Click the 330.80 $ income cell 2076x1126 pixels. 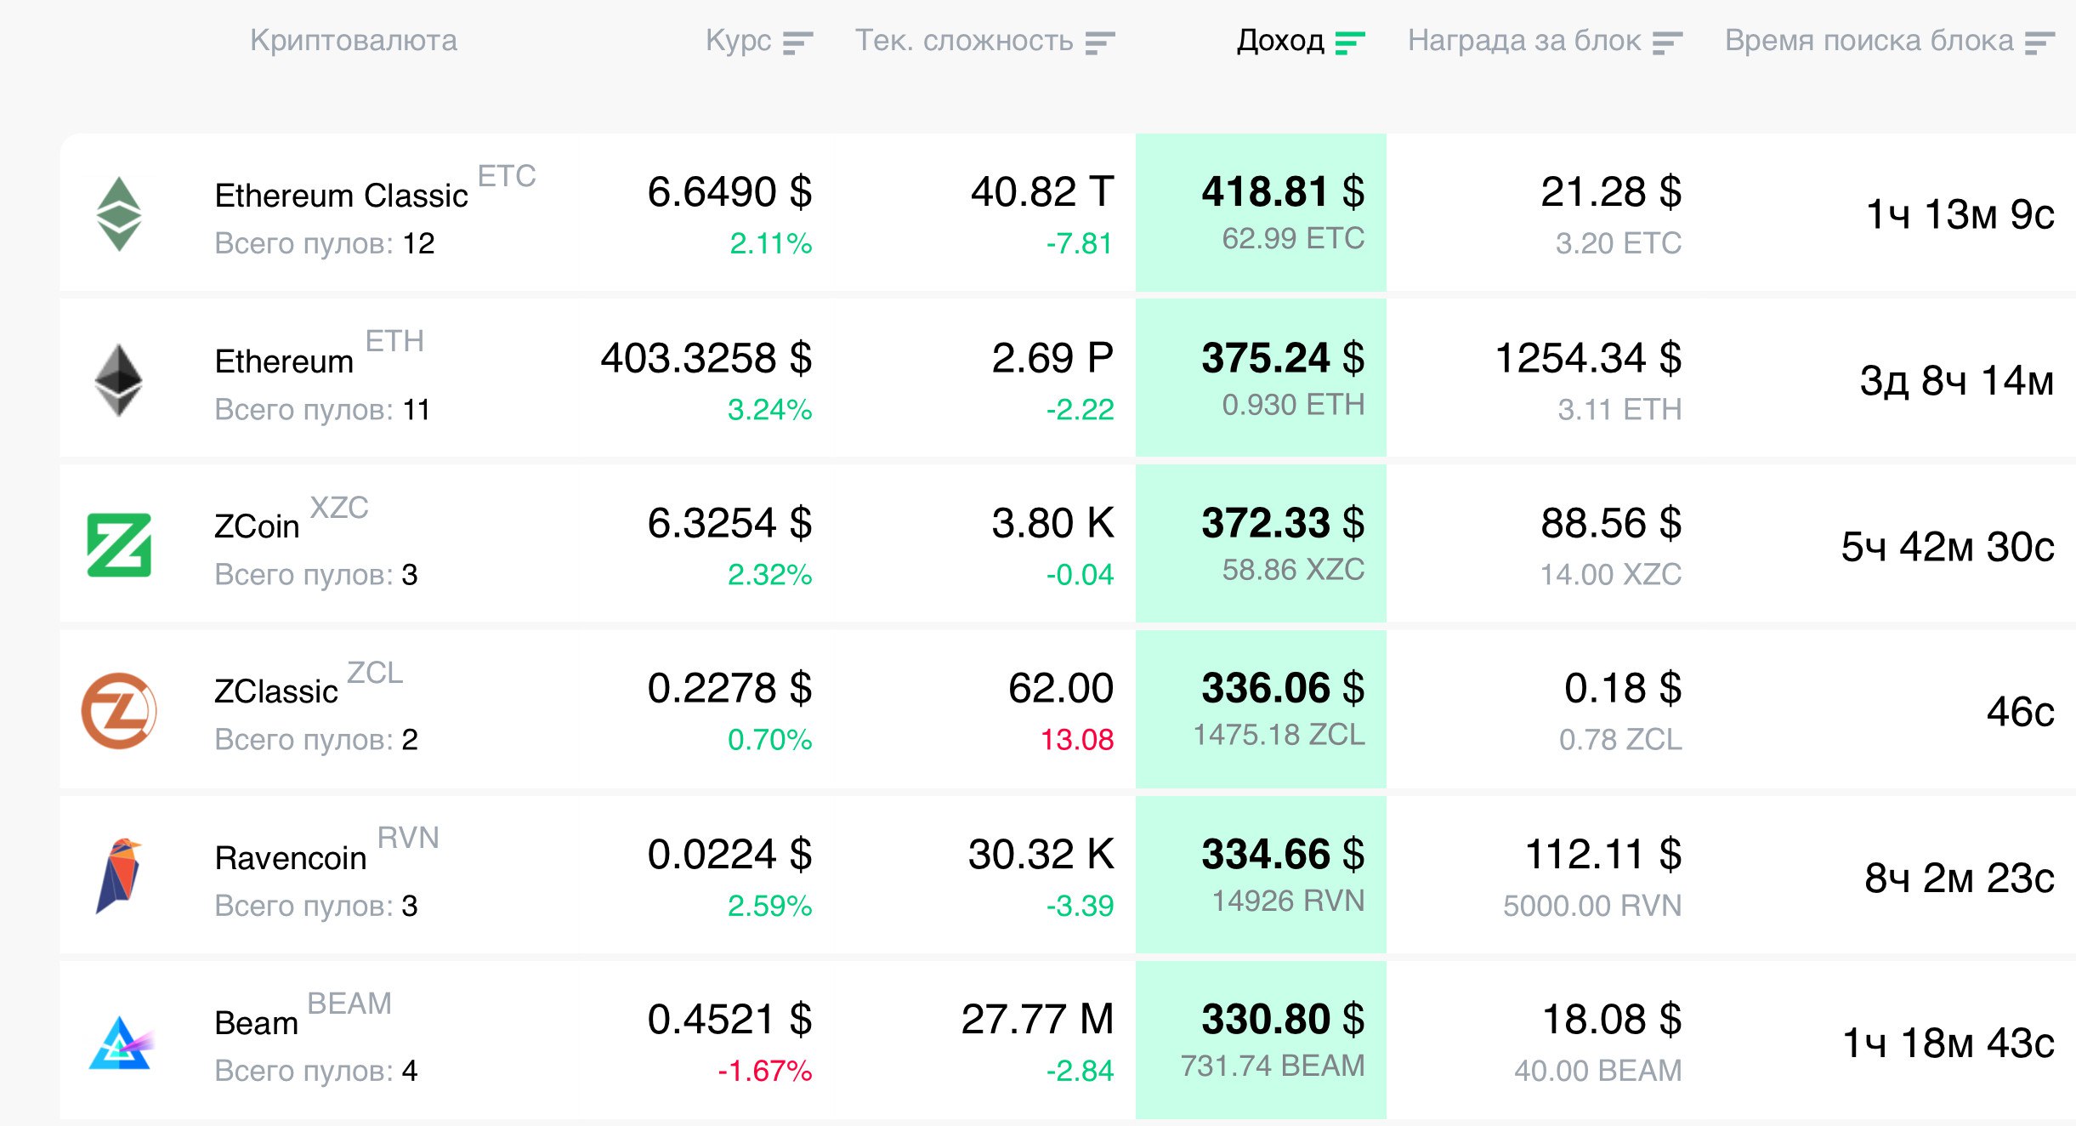coord(1261,1040)
